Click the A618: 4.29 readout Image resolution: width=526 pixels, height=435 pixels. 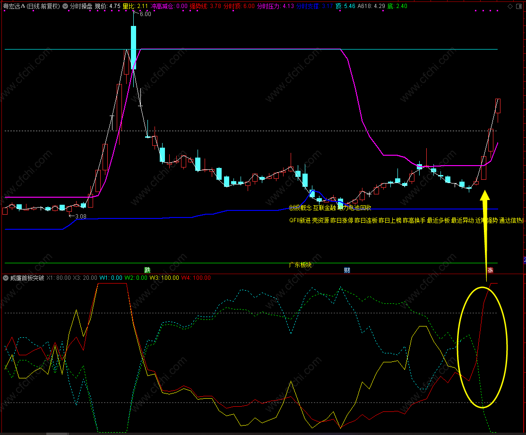(x=371, y=6)
